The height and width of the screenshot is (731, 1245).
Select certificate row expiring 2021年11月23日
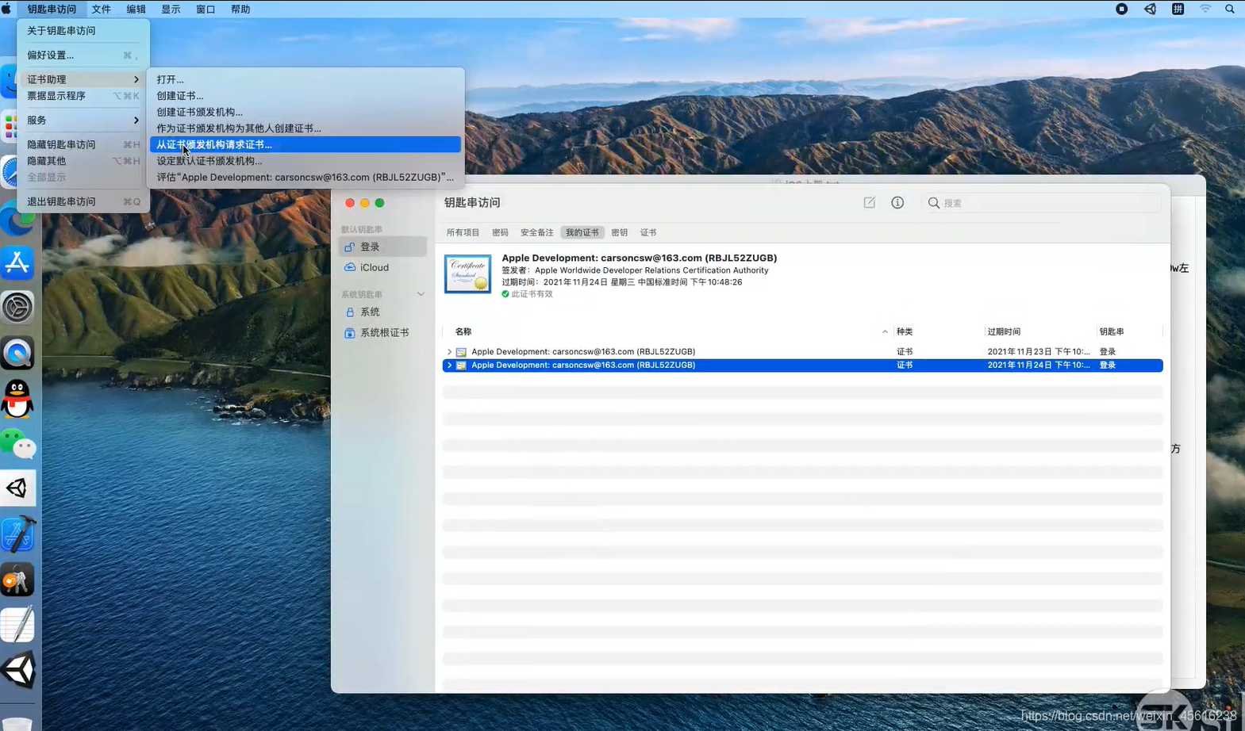pyautogui.click(x=802, y=351)
